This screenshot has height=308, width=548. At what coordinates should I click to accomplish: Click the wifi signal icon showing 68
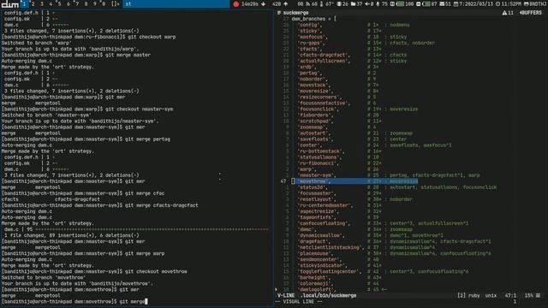coord(308,4)
